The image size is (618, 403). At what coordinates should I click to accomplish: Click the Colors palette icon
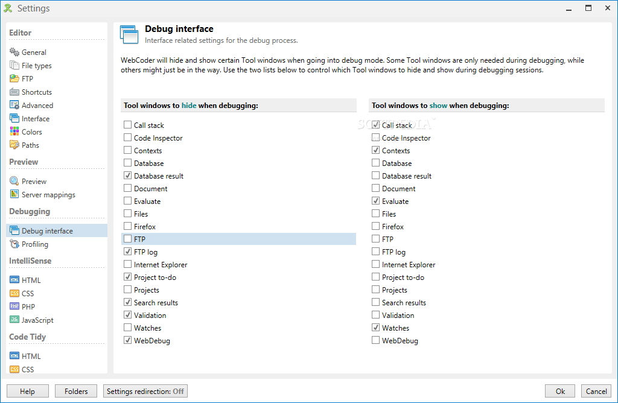coord(14,132)
